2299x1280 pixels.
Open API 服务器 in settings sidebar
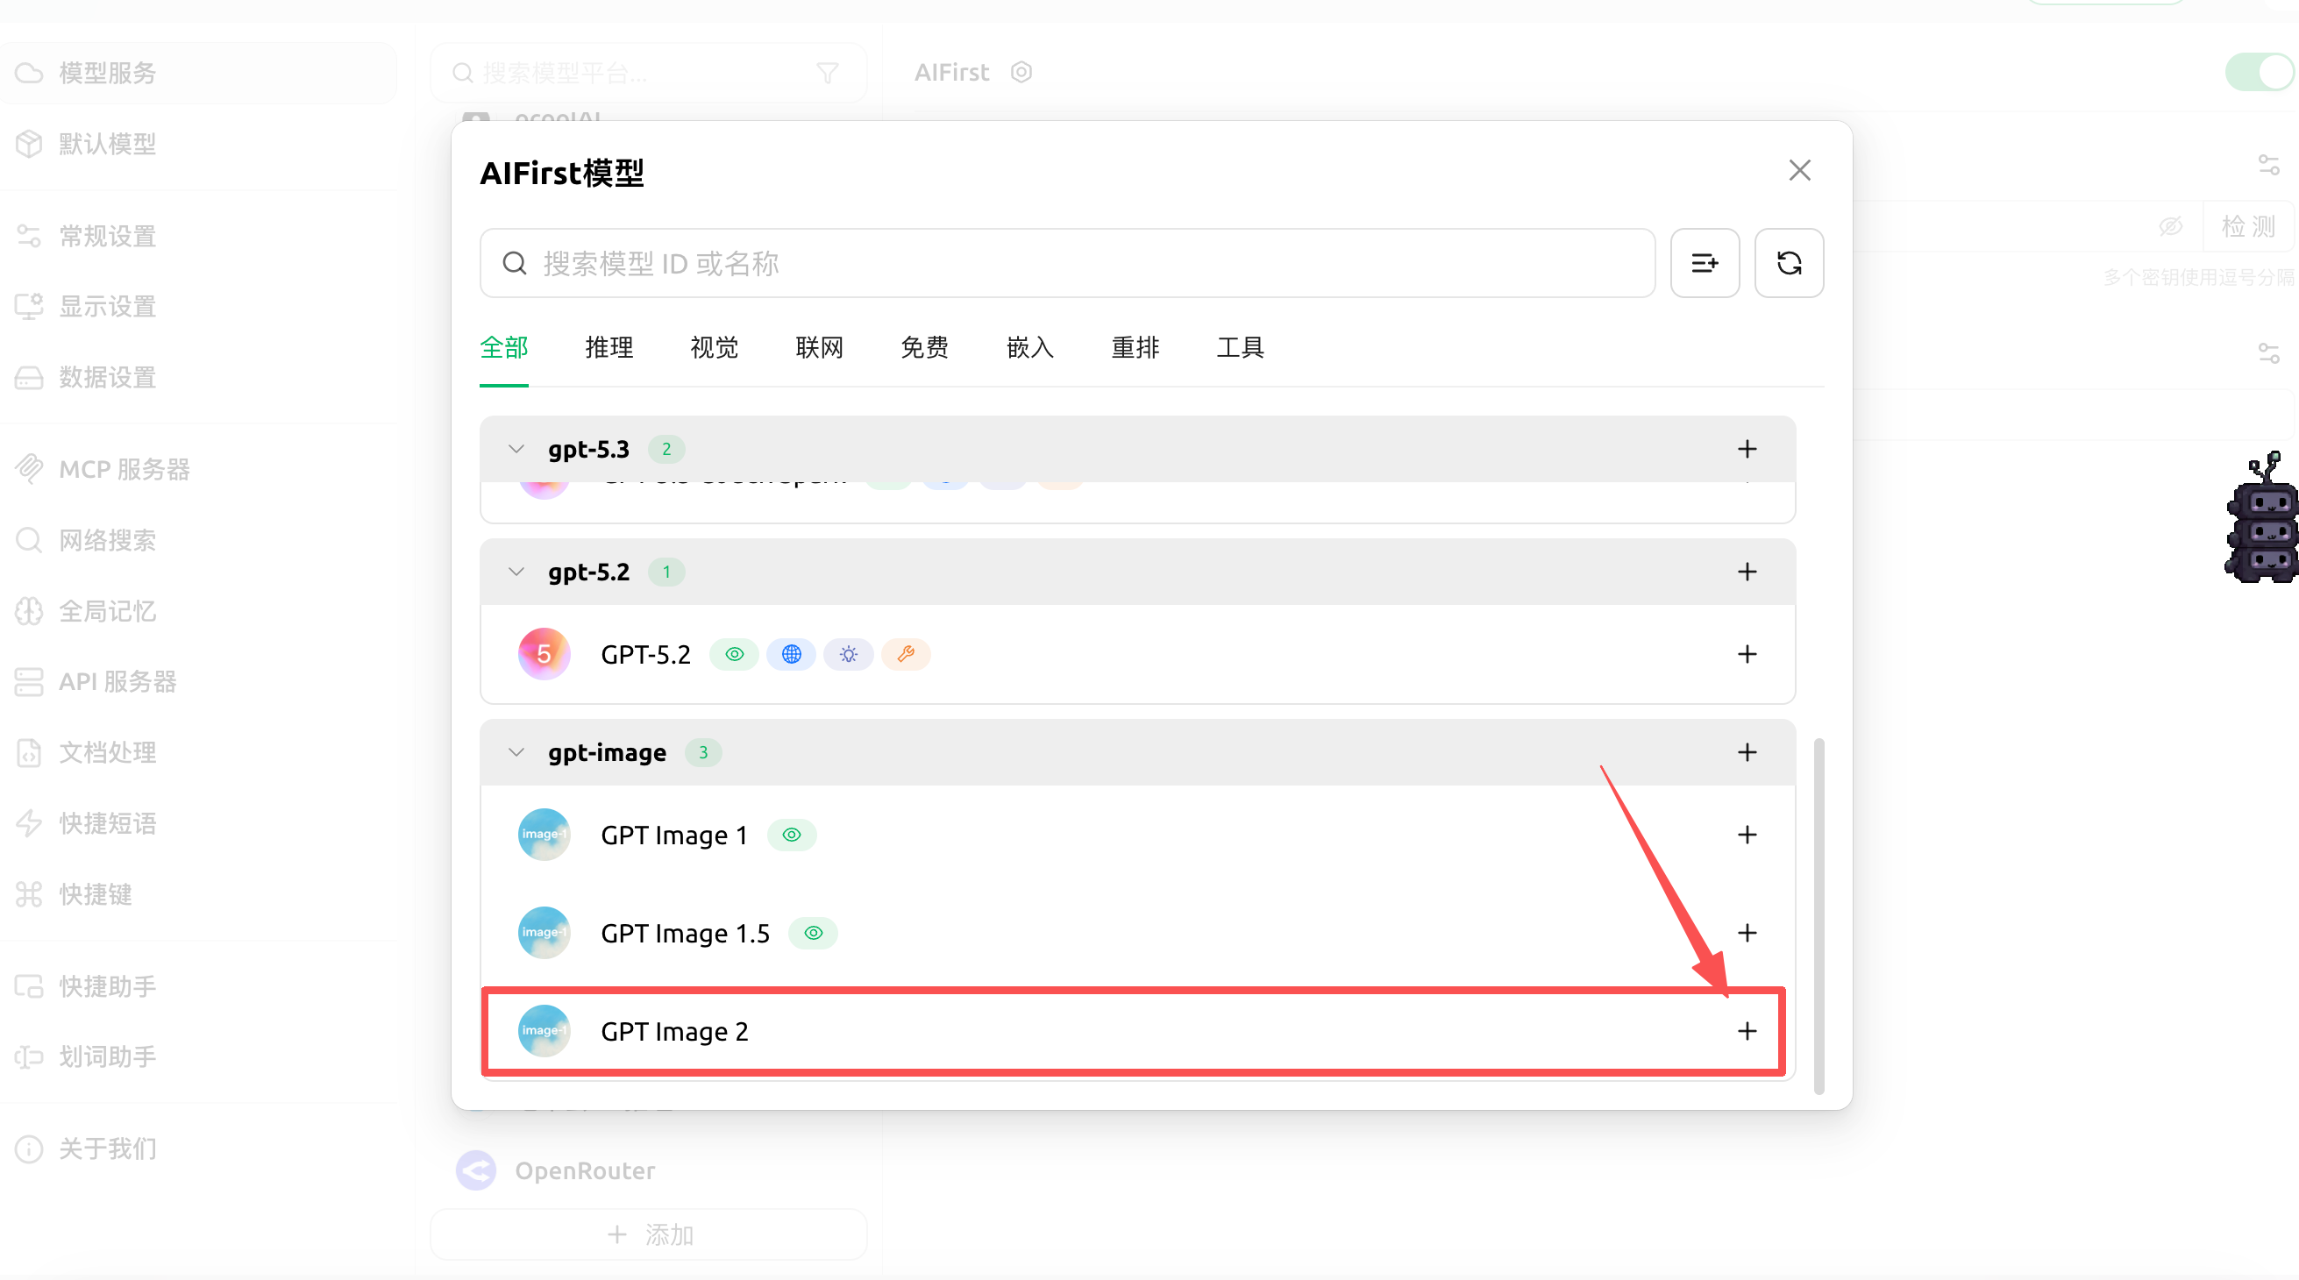tap(198, 681)
